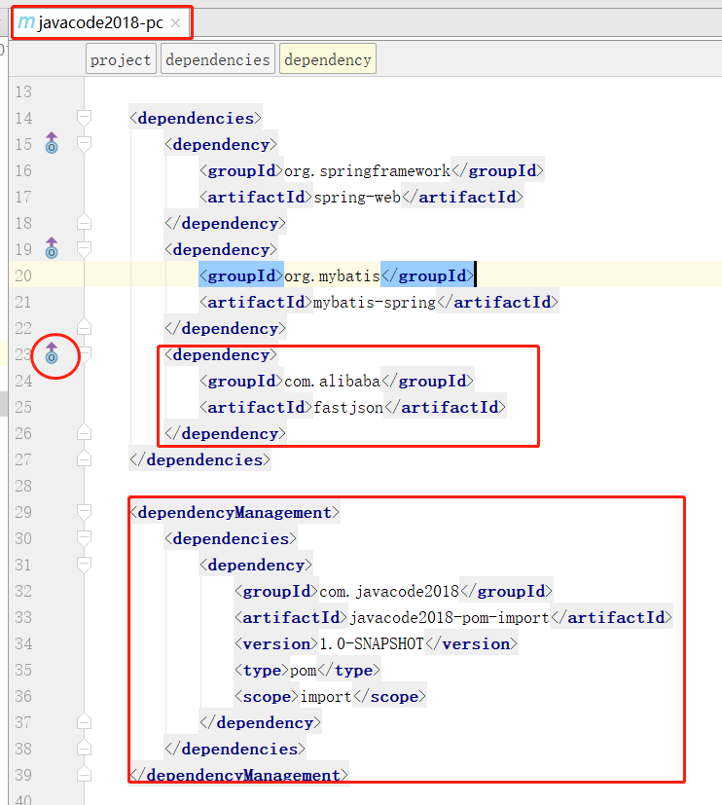Viewport: 722px width, 805px height.
Task: Collapse the spring-web dependency at line 15
Action: [x=84, y=144]
